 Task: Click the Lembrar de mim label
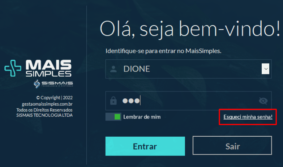142,117
